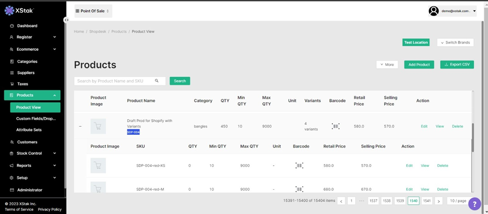Click the magnifier icon in search field
The height and width of the screenshot is (214, 488).
(157, 81)
